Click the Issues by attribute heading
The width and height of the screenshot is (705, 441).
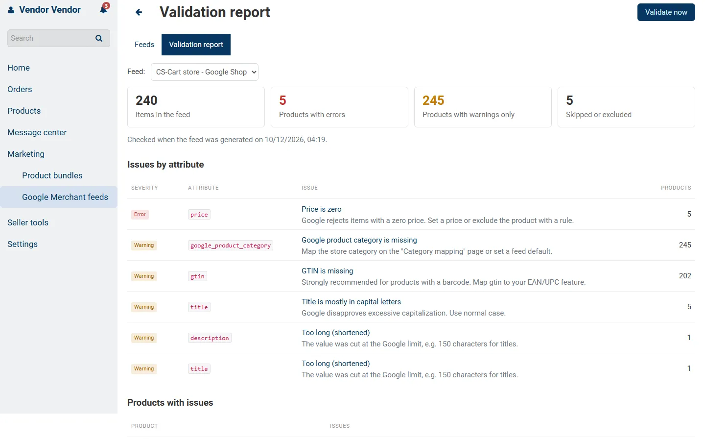(x=165, y=165)
